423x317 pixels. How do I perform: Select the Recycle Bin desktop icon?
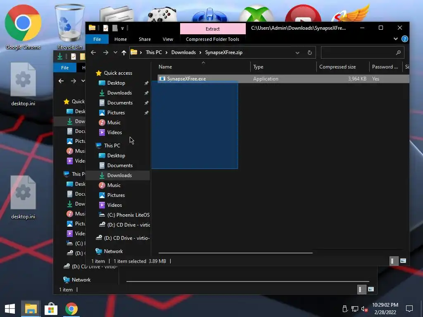(69, 27)
